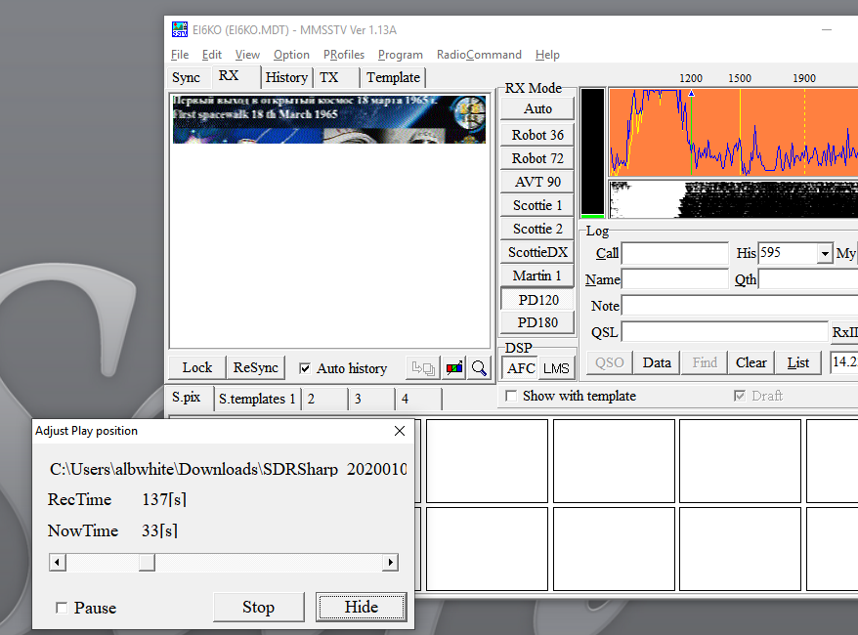The image size is (858, 635).
Task: Open the Edit menu
Action: [x=212, y=55]
